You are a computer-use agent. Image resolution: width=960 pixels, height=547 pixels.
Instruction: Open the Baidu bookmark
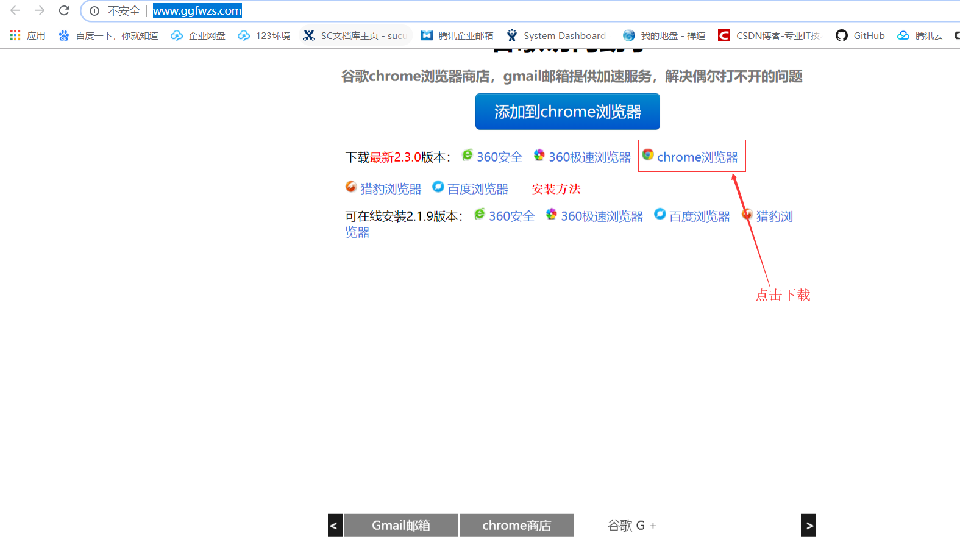pyautogui.click(x=108, y=35)
